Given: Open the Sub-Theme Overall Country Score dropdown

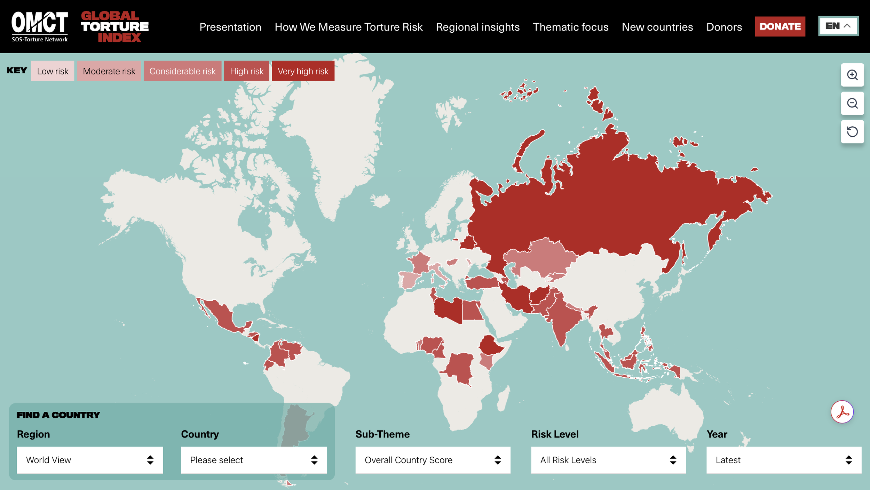Looking at the screenshot, I should 433,460.
